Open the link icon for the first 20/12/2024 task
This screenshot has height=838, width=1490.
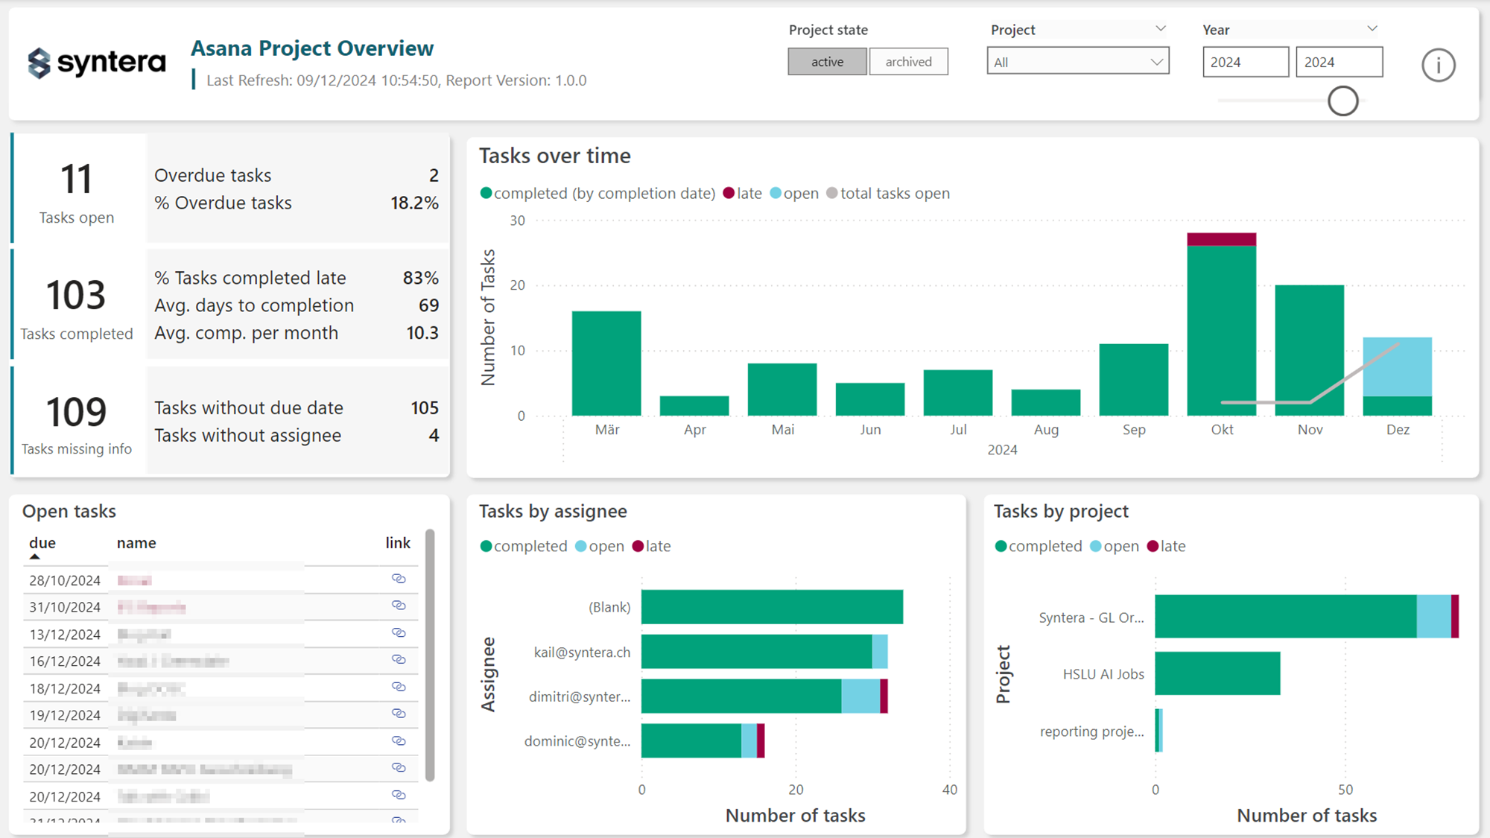point(399,740)
